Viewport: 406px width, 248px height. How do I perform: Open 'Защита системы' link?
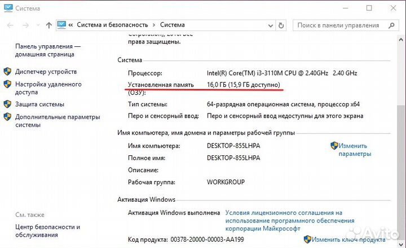(39, 105)
